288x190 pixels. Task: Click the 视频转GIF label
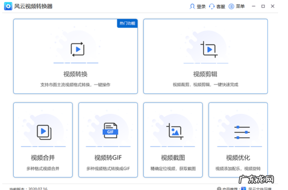point(108,158)
